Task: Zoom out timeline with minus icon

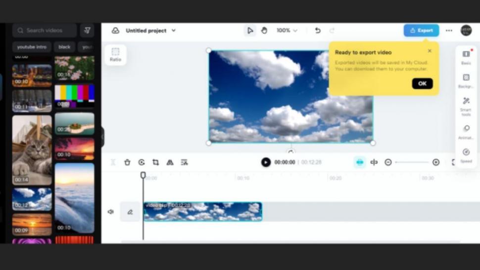Action: coord(388,162)
